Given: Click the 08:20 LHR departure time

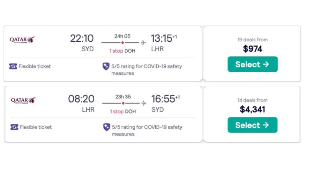Looking at the screenshot, I should coord(81,99).
